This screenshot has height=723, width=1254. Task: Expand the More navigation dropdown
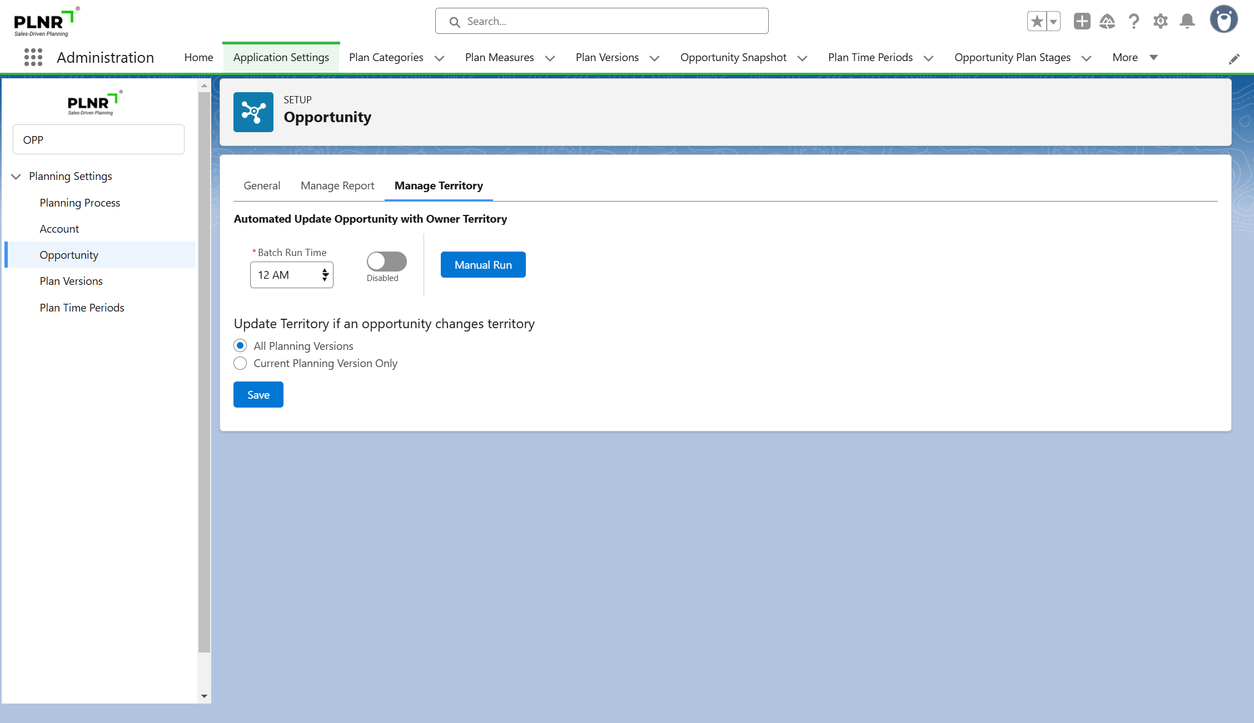(x=1134, y=57)
